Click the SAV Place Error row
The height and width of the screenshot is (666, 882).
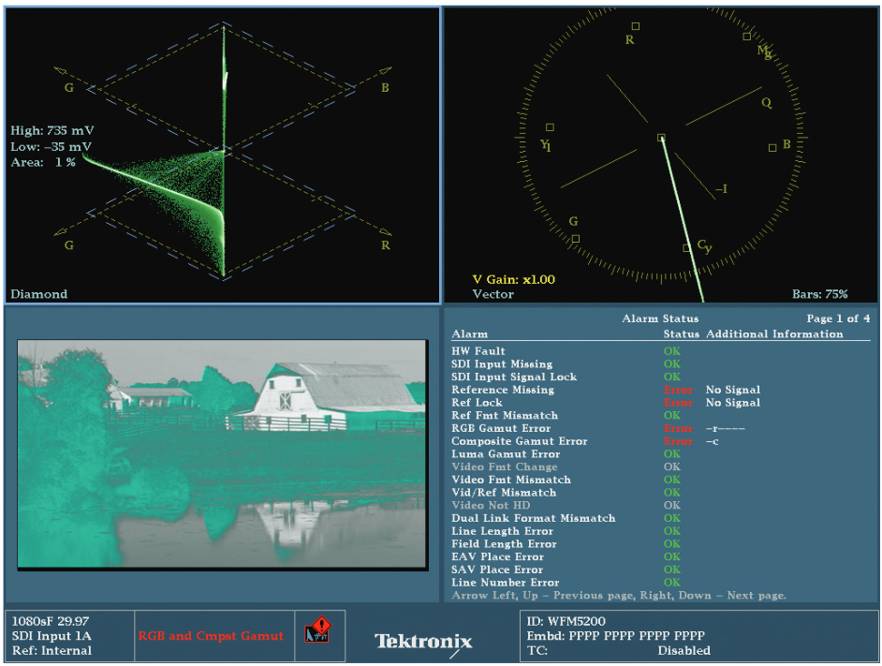coord(660,570)
